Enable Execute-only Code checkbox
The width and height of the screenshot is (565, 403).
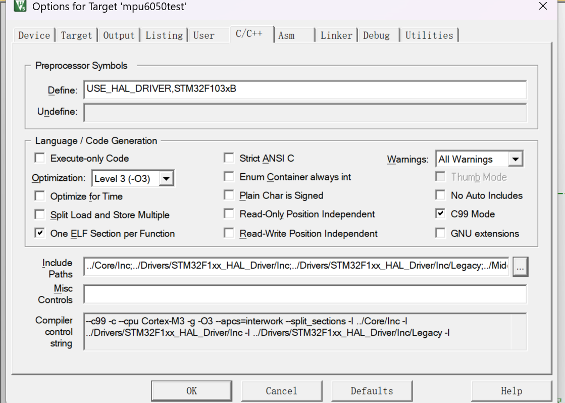pyautogui.click(x=40, y=158)
